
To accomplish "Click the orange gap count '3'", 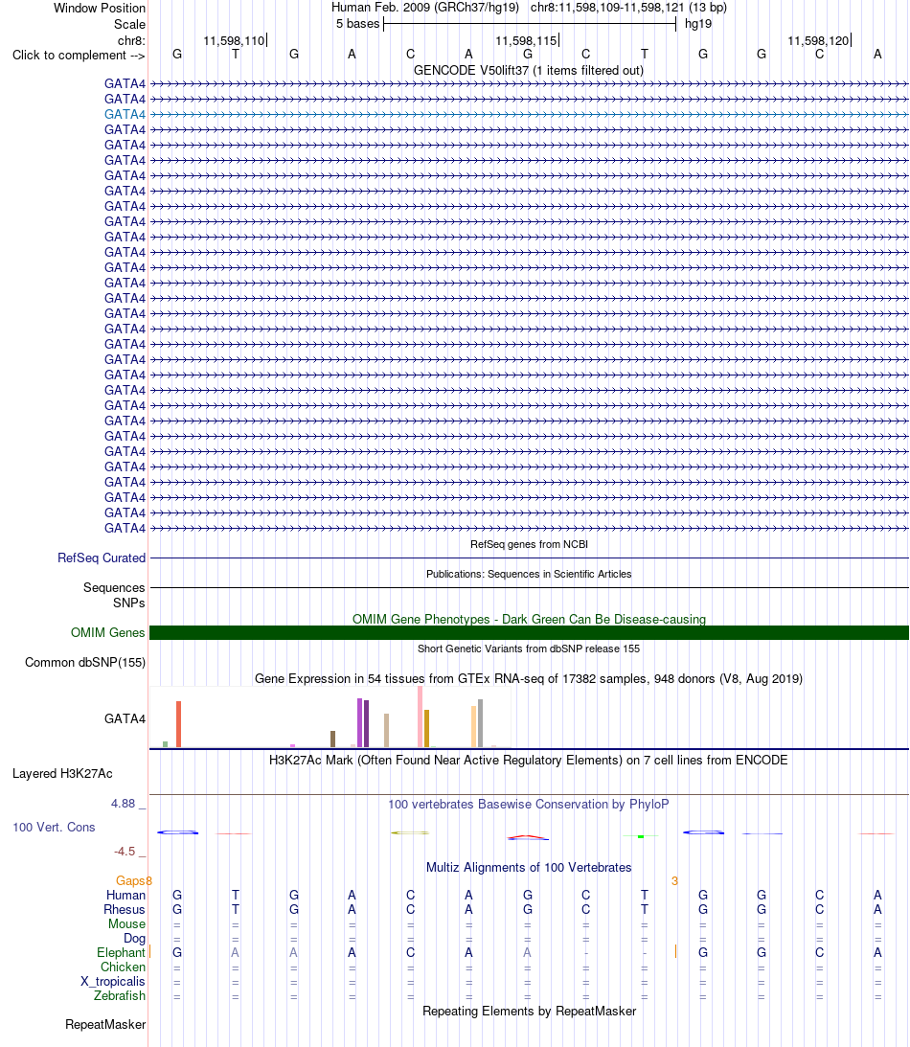I will tap(675, 880).
